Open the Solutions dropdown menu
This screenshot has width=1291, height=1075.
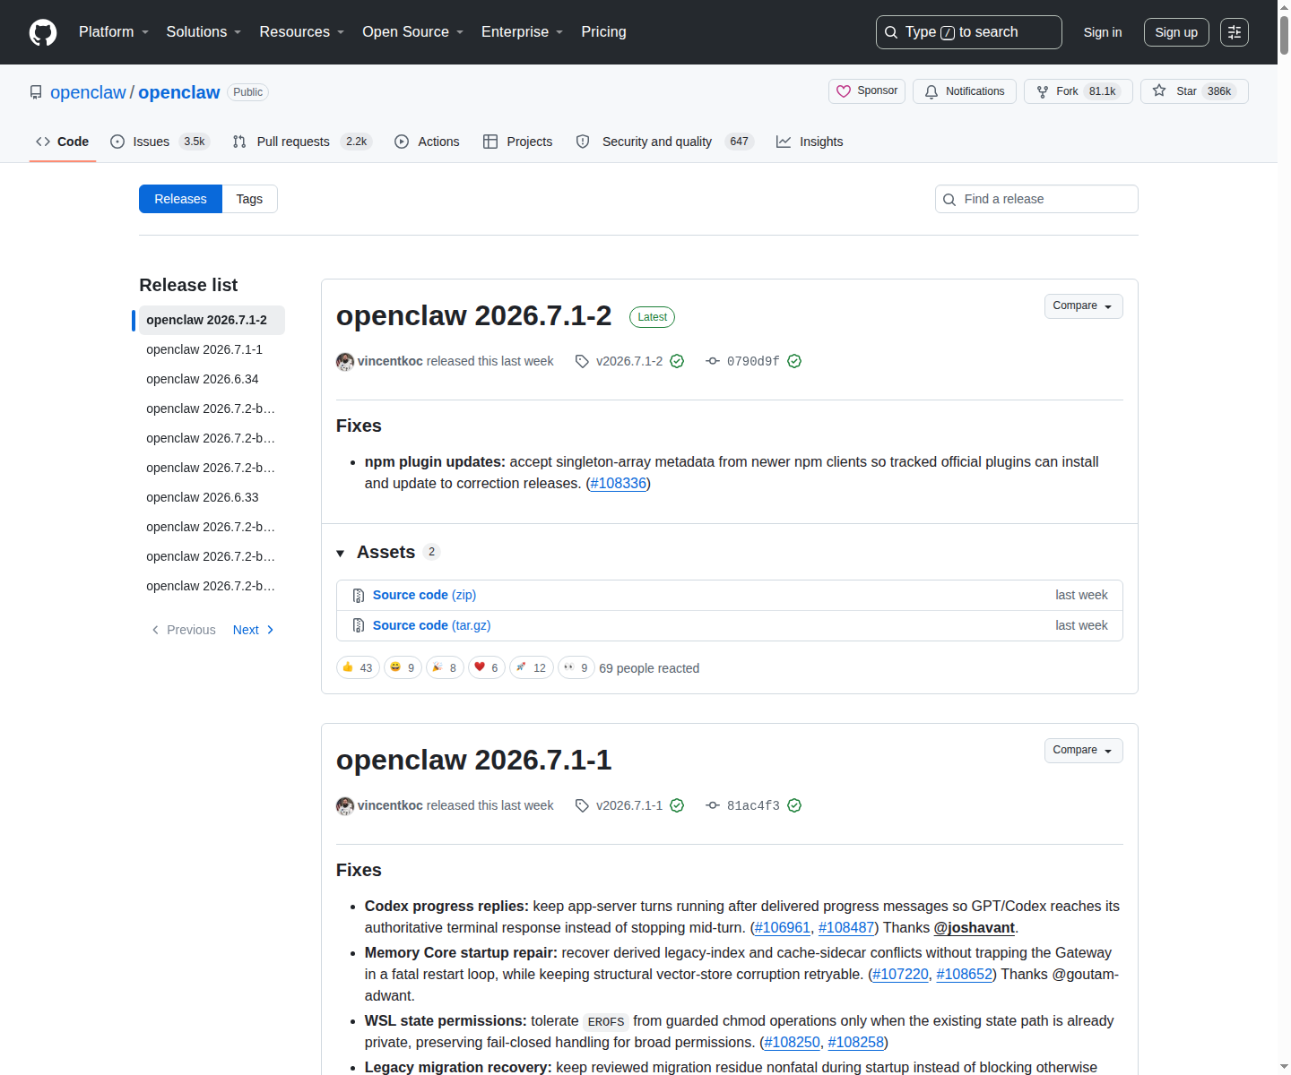coord(204,32)
